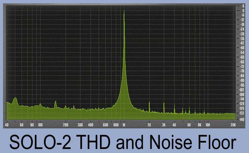Click the -96 dB level scale label
The image size is (249, 153).
(x=242, y=85)
